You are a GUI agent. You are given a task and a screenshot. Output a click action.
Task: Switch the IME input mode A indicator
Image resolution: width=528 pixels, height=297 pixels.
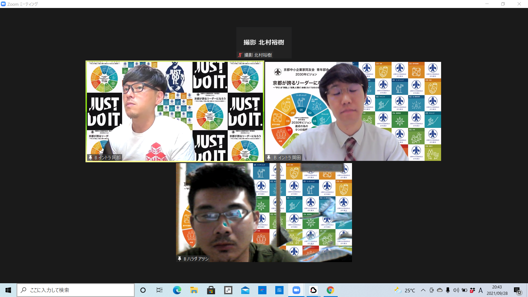(x=480, y=290)
